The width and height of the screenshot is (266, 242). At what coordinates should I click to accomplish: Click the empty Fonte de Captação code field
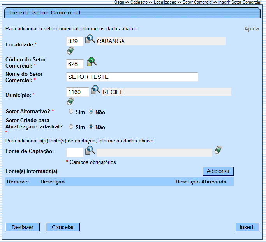point(75,152)
